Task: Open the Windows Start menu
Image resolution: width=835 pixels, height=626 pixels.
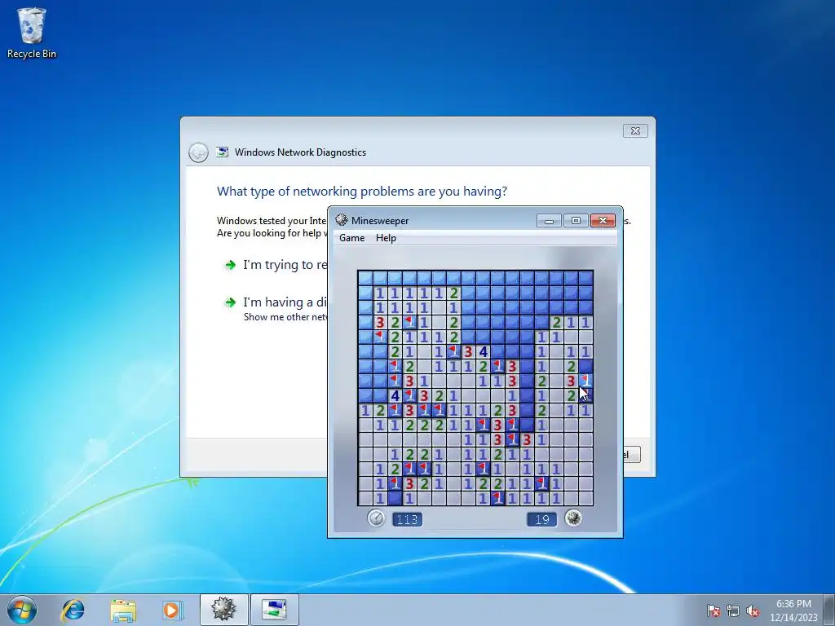Action: tap(22, 610)
